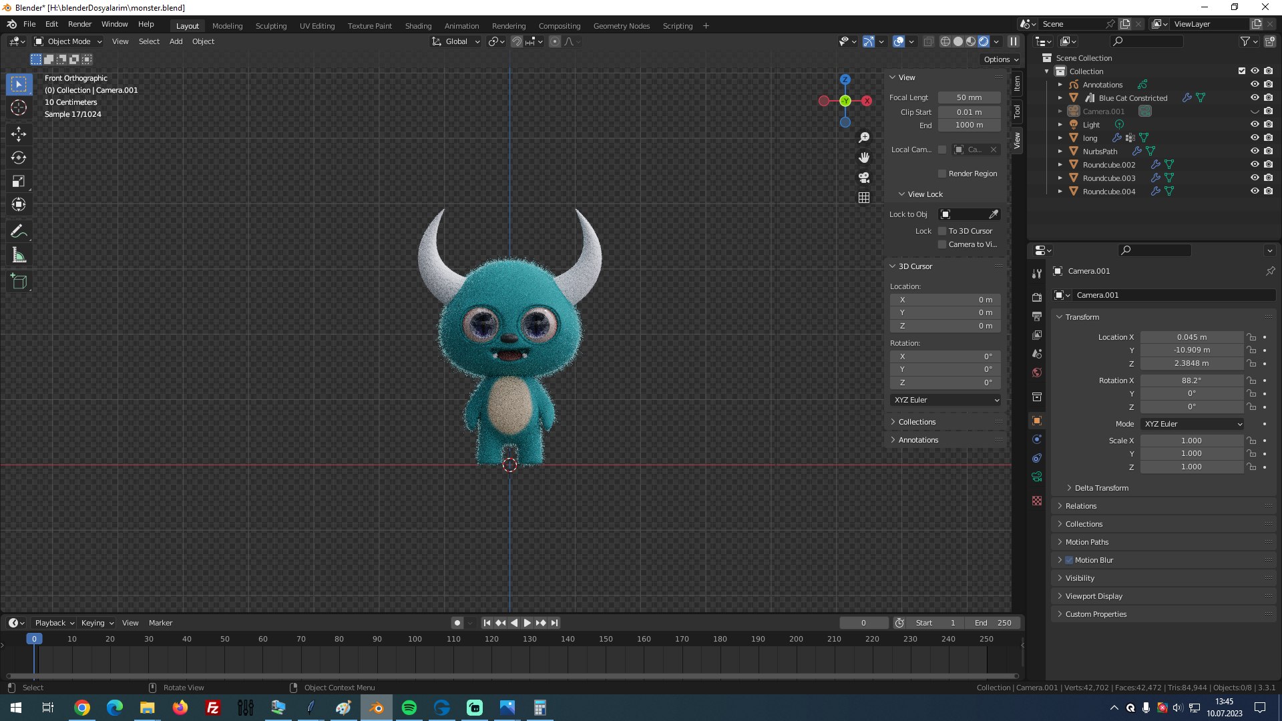
Task: Toggle camera view icon in viewport
Action: [864, 178]
